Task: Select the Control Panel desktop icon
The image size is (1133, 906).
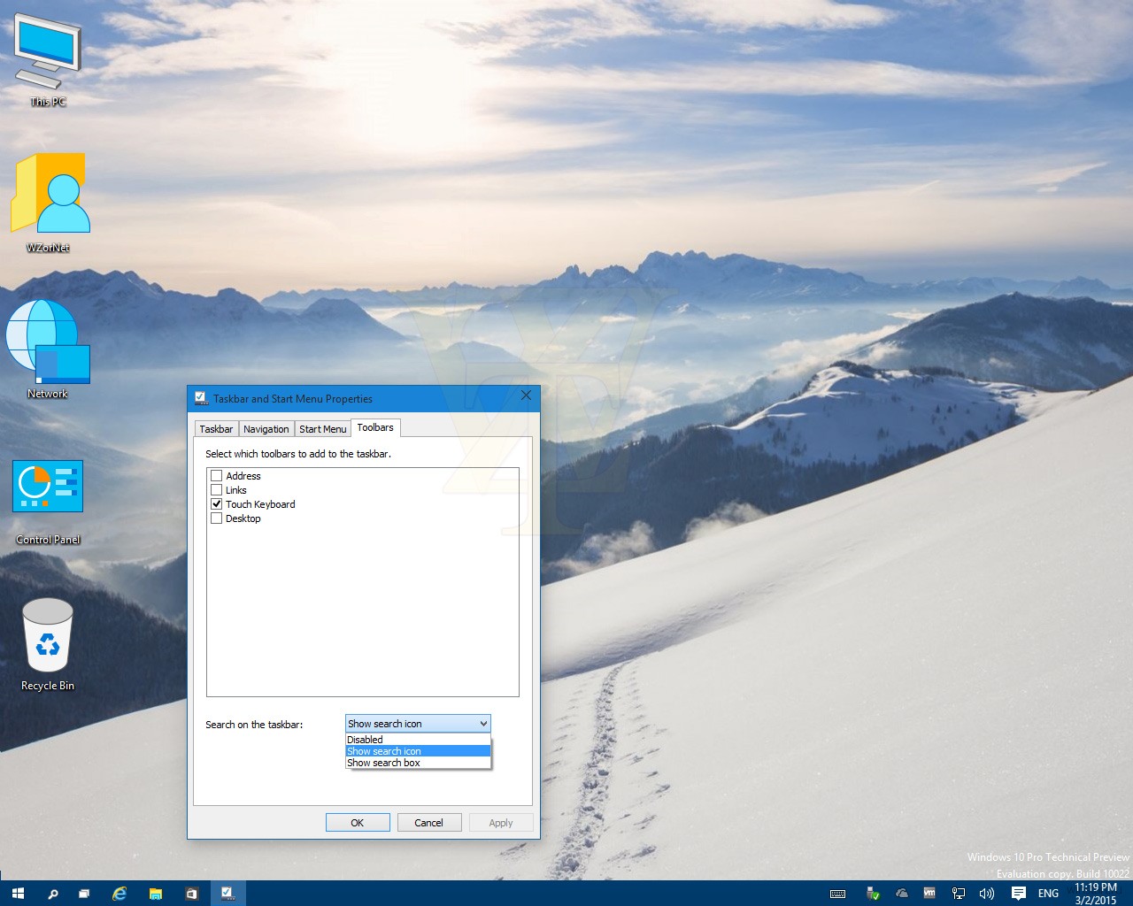Action: (x=48, y=501)
